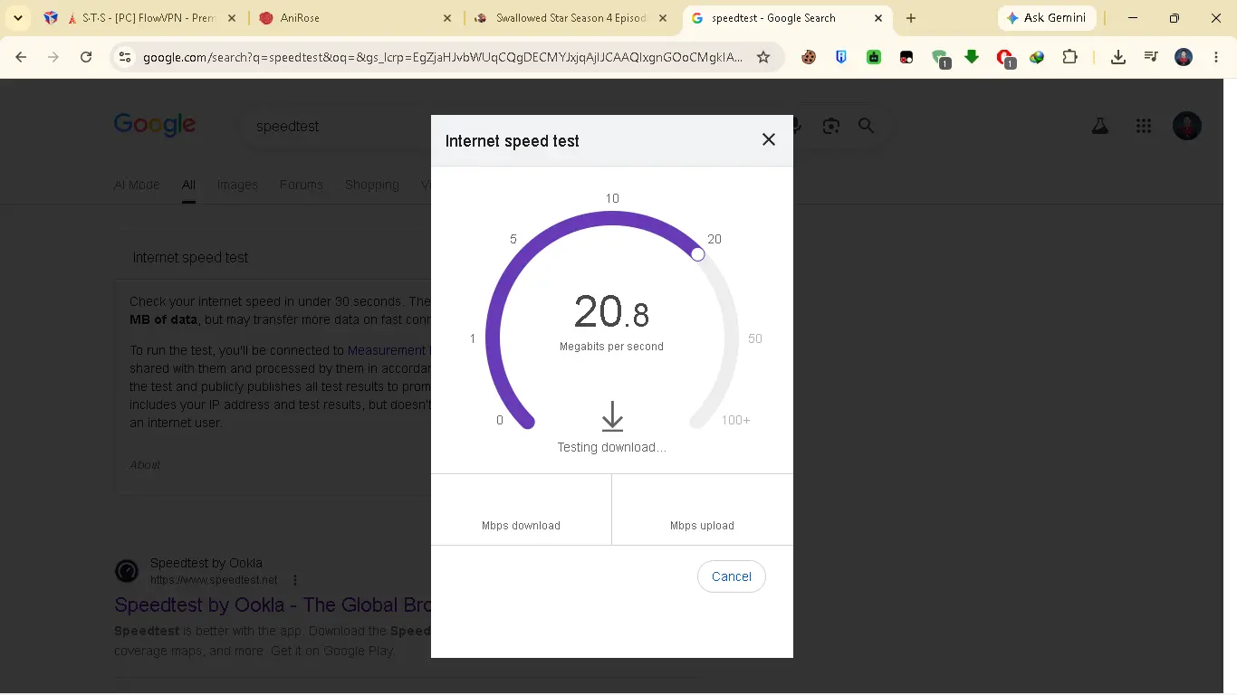Open Search Labs flask icon
The image size is (1237, 695).
1100,127
